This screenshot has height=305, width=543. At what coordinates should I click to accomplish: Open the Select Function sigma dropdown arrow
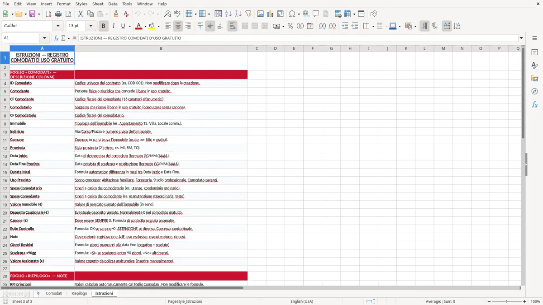[x=69, y=38]
